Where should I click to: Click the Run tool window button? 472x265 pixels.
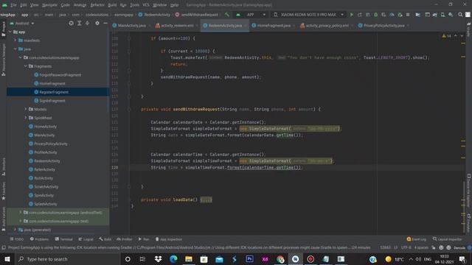coord(144,239)
